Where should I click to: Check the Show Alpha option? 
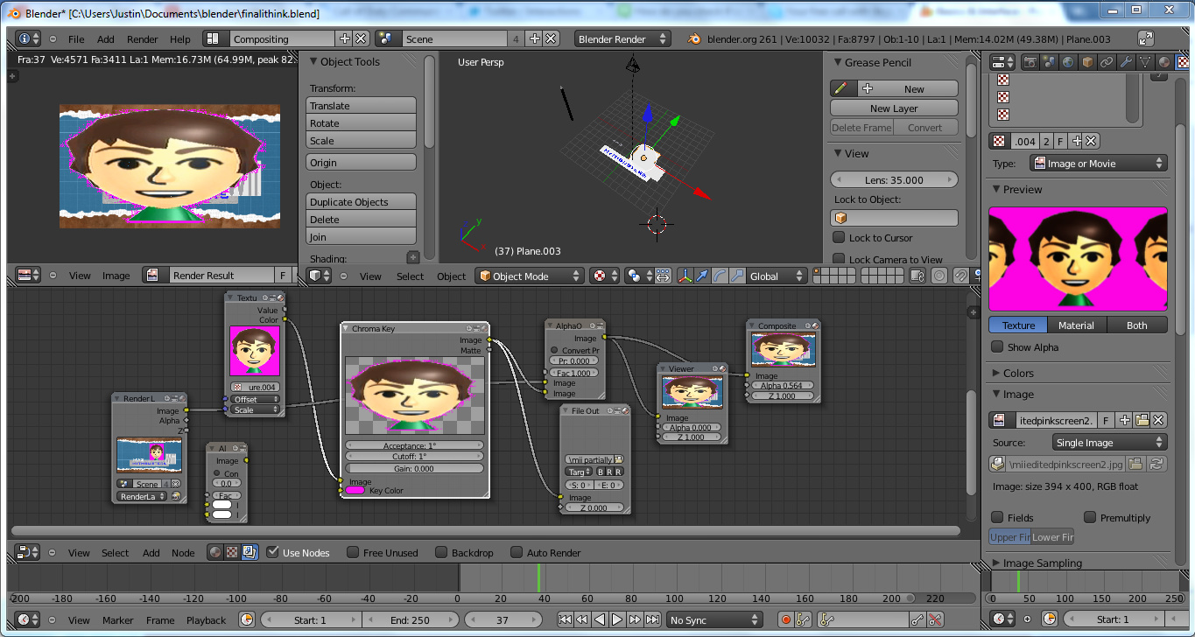[997, 346]
